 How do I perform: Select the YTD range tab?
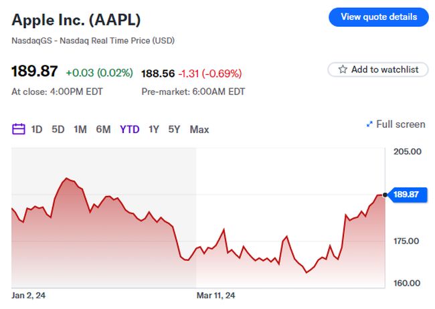tap(129, 129)
